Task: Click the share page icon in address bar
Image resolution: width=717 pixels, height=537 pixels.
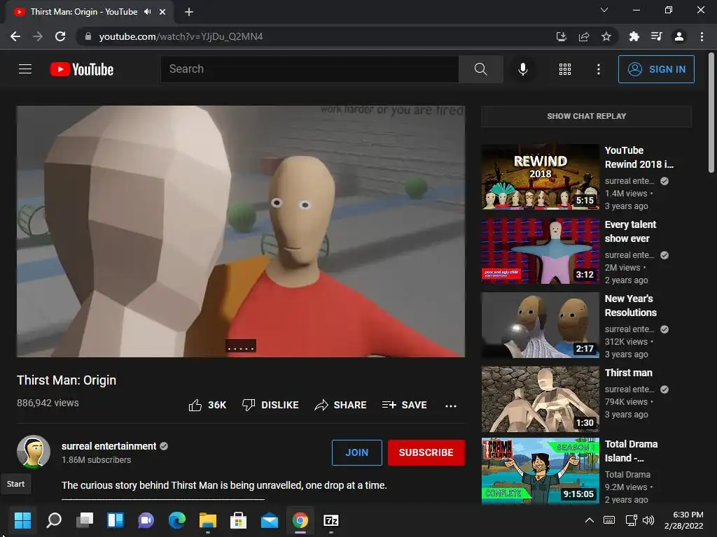Action: [x=584, y=36]
